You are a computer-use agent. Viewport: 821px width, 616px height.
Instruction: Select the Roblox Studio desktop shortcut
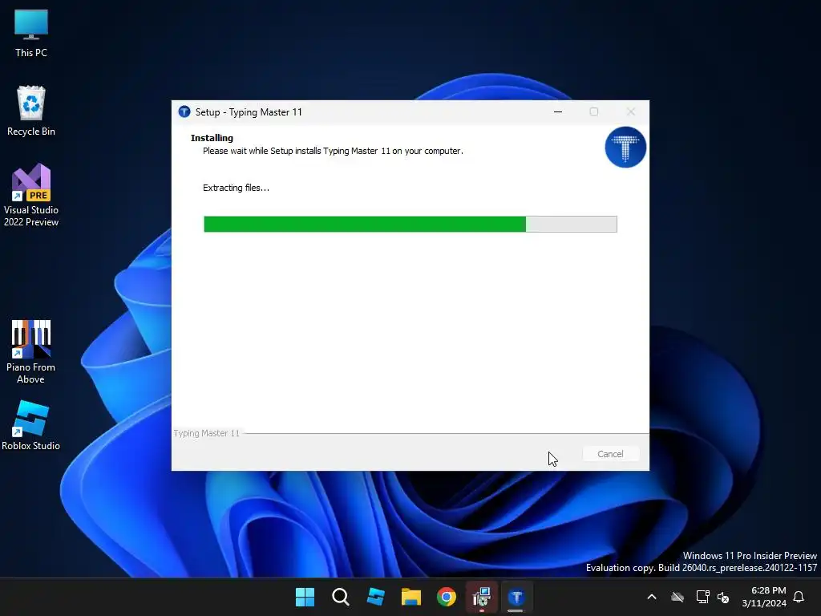point(31,425)
